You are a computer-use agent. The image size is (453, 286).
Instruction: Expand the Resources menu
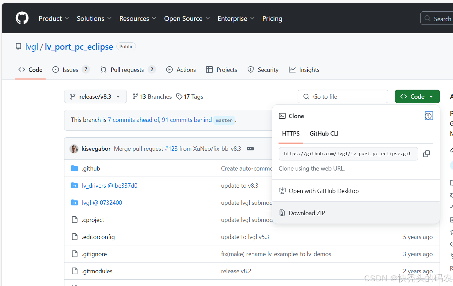click(x=138, y=18)
